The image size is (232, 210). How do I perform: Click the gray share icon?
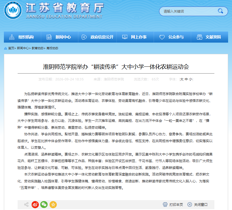26,205
